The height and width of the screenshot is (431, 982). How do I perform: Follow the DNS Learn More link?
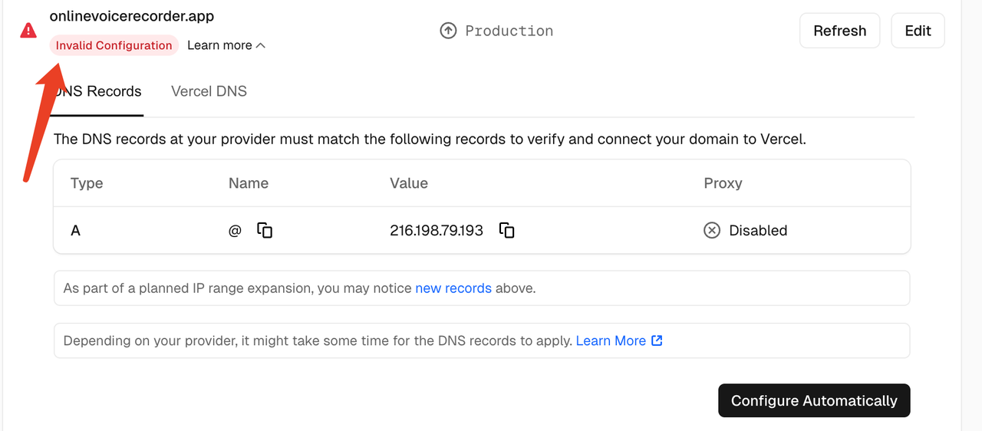611,341
